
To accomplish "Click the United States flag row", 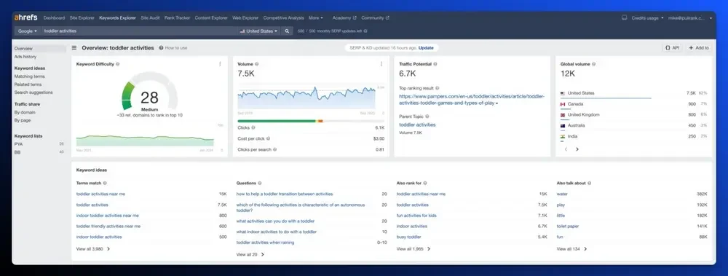I will pos(634,93).
